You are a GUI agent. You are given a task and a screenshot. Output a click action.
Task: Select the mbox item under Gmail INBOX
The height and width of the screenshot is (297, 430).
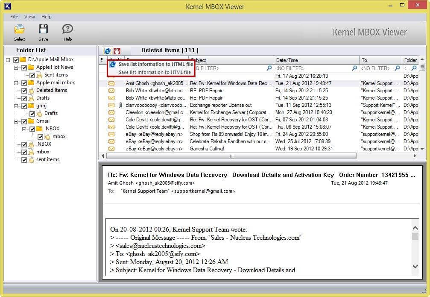click(59, 136)
